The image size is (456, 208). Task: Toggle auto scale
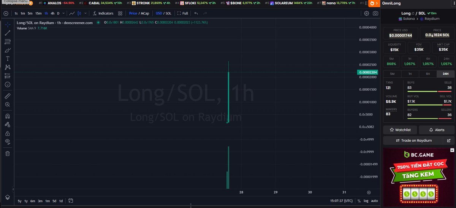pos(374,201)
